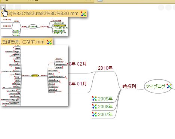Open the 2009年 linked node
This screenshot has height=139, width=175.
105,99
